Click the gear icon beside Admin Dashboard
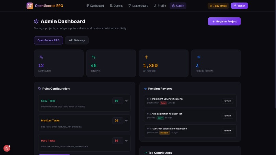276x155 pixels. point(36,21)
